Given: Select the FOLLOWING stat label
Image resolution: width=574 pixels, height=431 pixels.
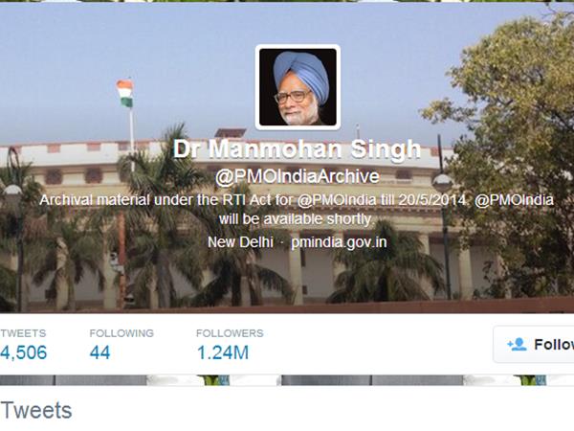Looking at the screenshot, I should tap(121, 333).
